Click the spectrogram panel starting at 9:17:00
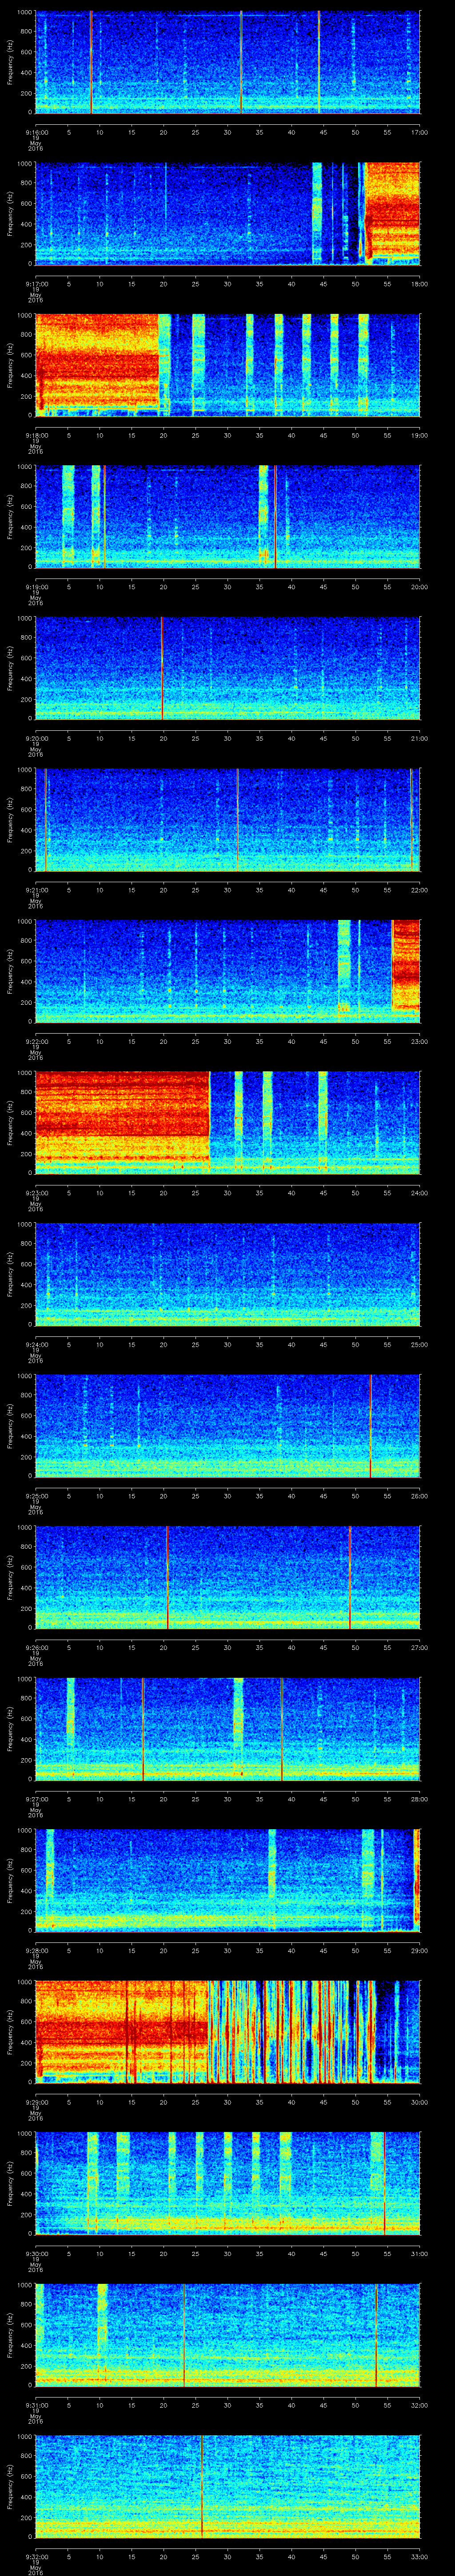The image size is (455, 2576). click(x=227, y=213)
